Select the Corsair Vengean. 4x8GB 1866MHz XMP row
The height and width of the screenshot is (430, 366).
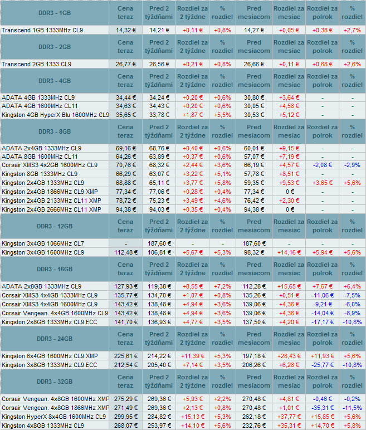[x=183, y=408]
